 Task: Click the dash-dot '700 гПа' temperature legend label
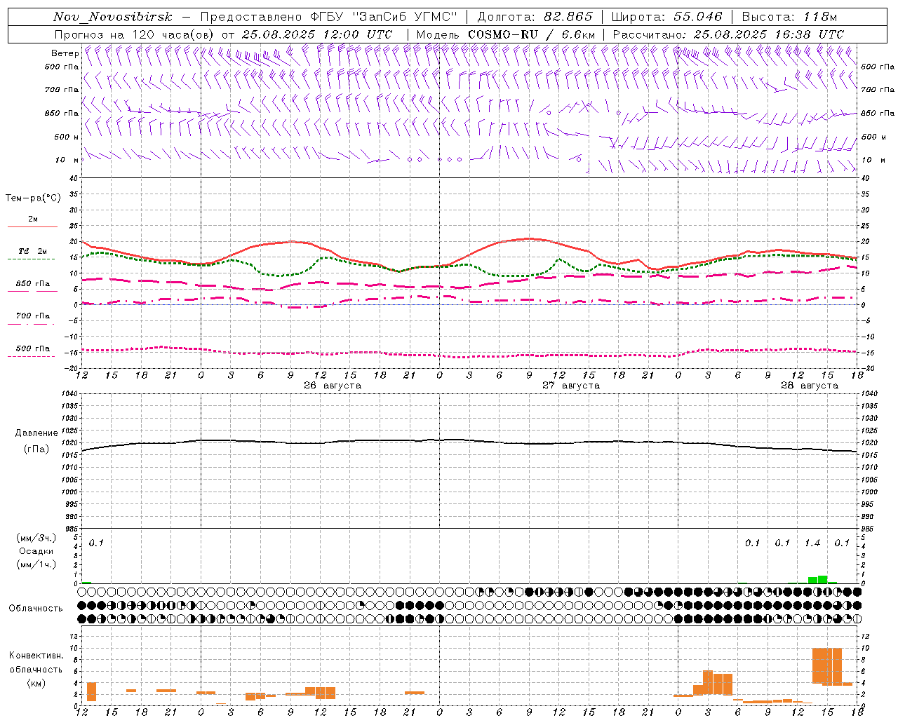click(x=33, y=316)
